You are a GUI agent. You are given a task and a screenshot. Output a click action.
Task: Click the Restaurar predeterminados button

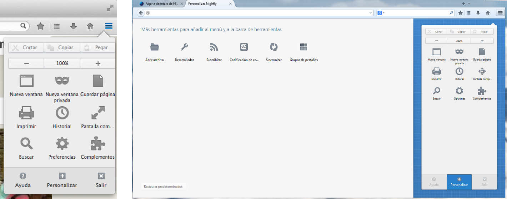(x=163, y=187)
